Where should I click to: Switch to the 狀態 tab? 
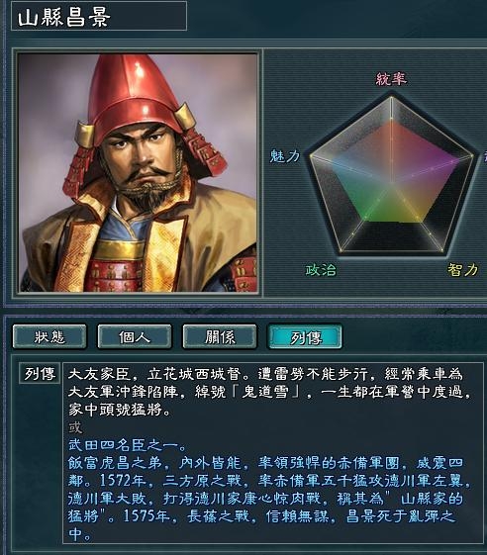tap(49, 336)
